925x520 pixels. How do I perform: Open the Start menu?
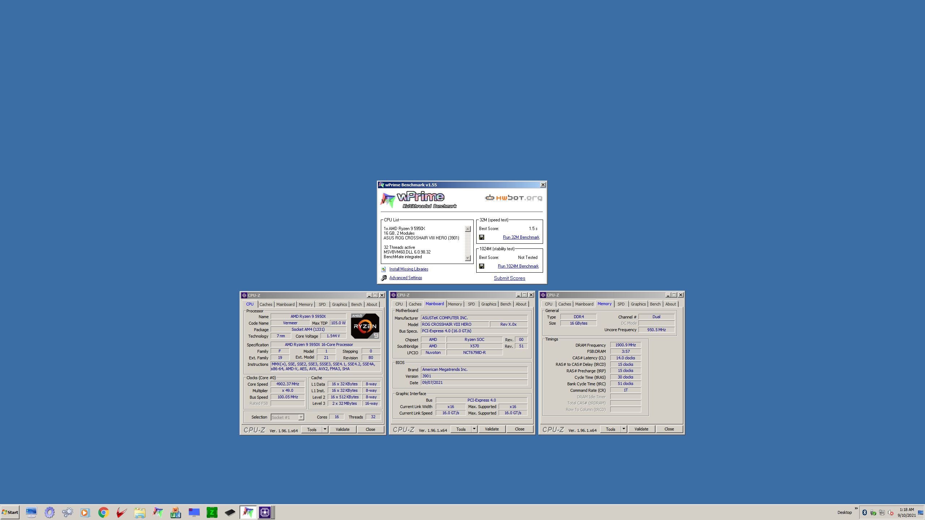pos(10,512)
